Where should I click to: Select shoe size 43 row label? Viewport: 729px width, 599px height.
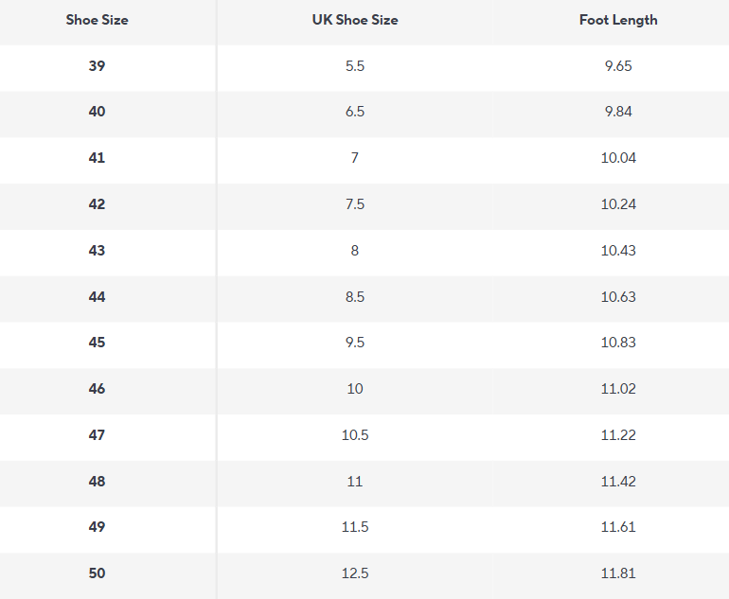(97, 251)
